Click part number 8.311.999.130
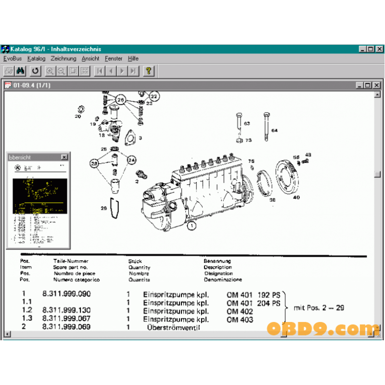385x385 pixels. [x=66, y=310]
